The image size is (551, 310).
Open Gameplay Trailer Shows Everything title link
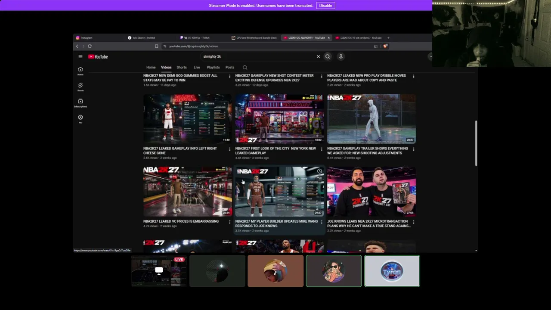pos(367,151)
